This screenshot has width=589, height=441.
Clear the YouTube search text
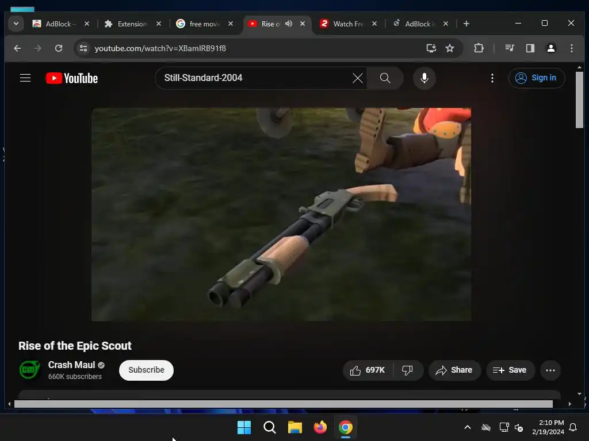point(358,78)
